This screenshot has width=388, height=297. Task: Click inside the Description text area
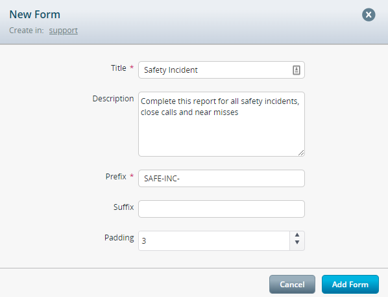pos(221,124)
